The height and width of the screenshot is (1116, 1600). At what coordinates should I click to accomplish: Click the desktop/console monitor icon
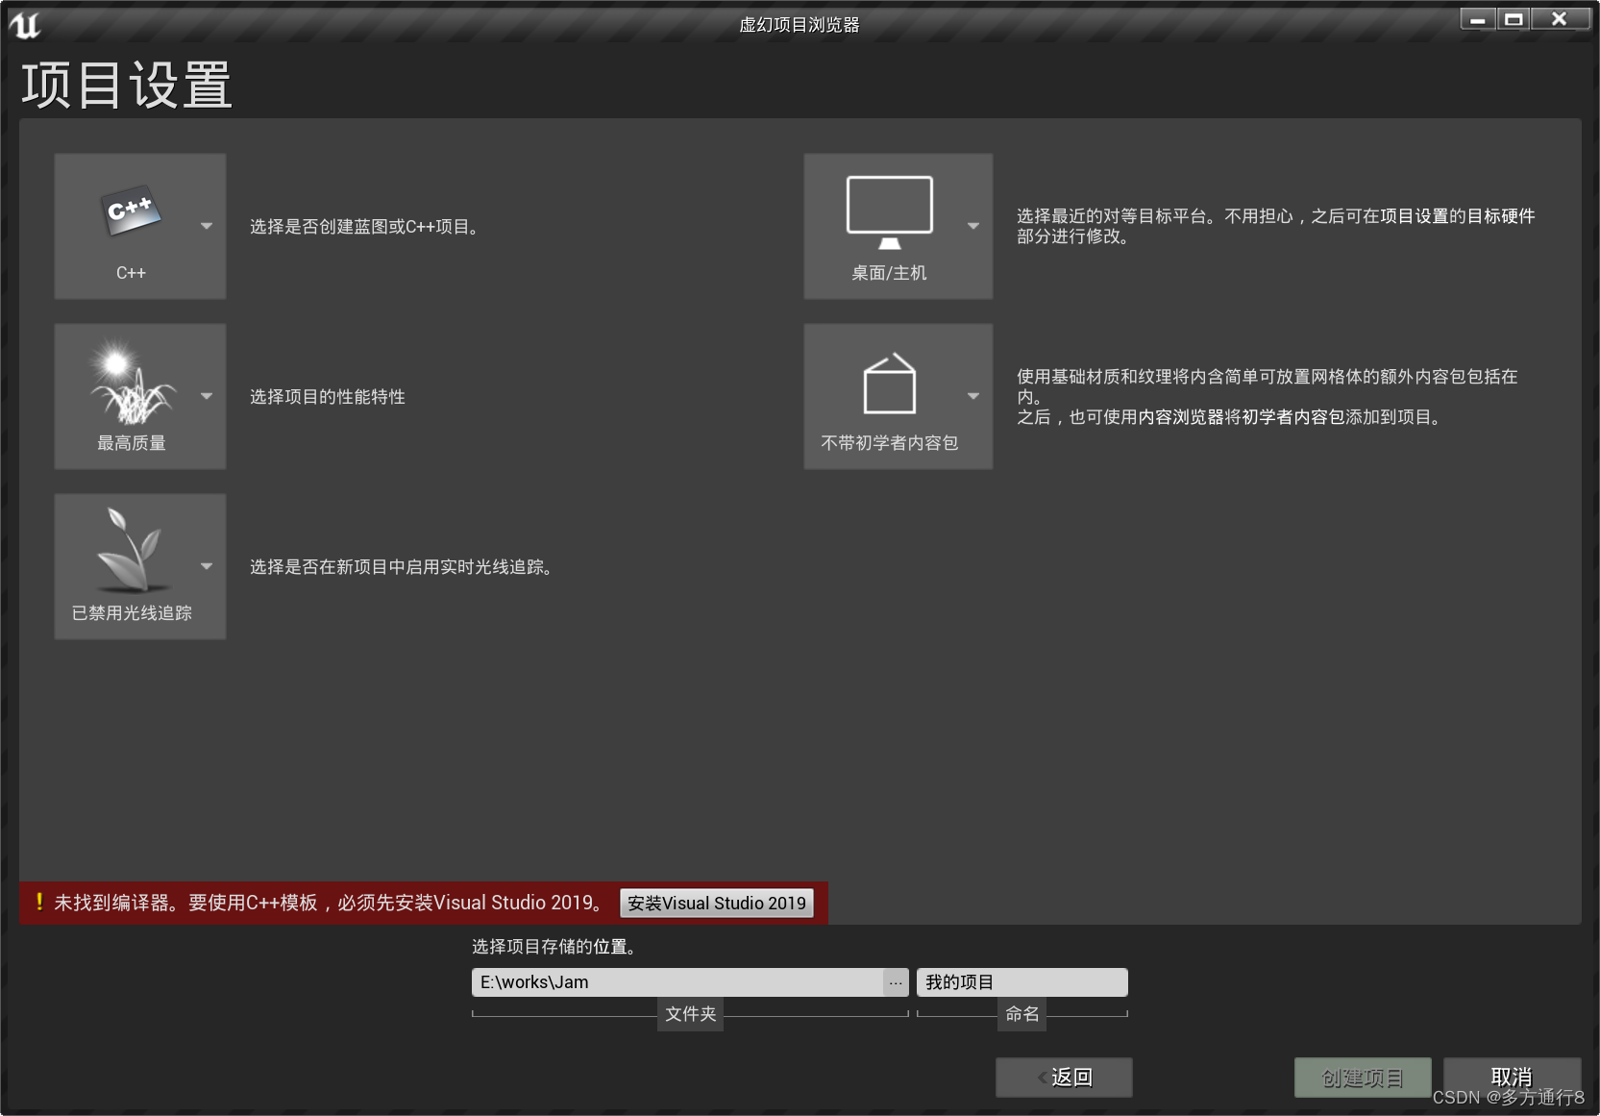click(x=889, y=212)
